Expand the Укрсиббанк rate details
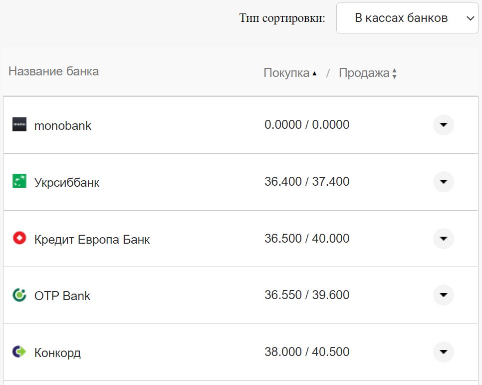The height and width of the screenshot is (385, 482). 443,182
